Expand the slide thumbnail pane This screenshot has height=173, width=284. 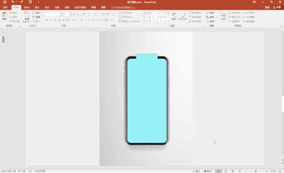pos(3,32)
